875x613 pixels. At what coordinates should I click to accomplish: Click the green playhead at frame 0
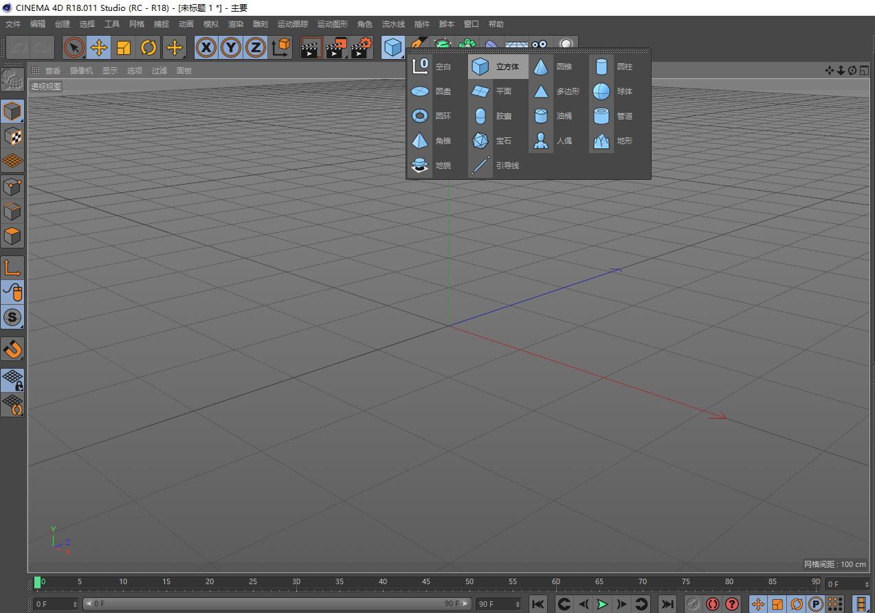click(38, 582)
